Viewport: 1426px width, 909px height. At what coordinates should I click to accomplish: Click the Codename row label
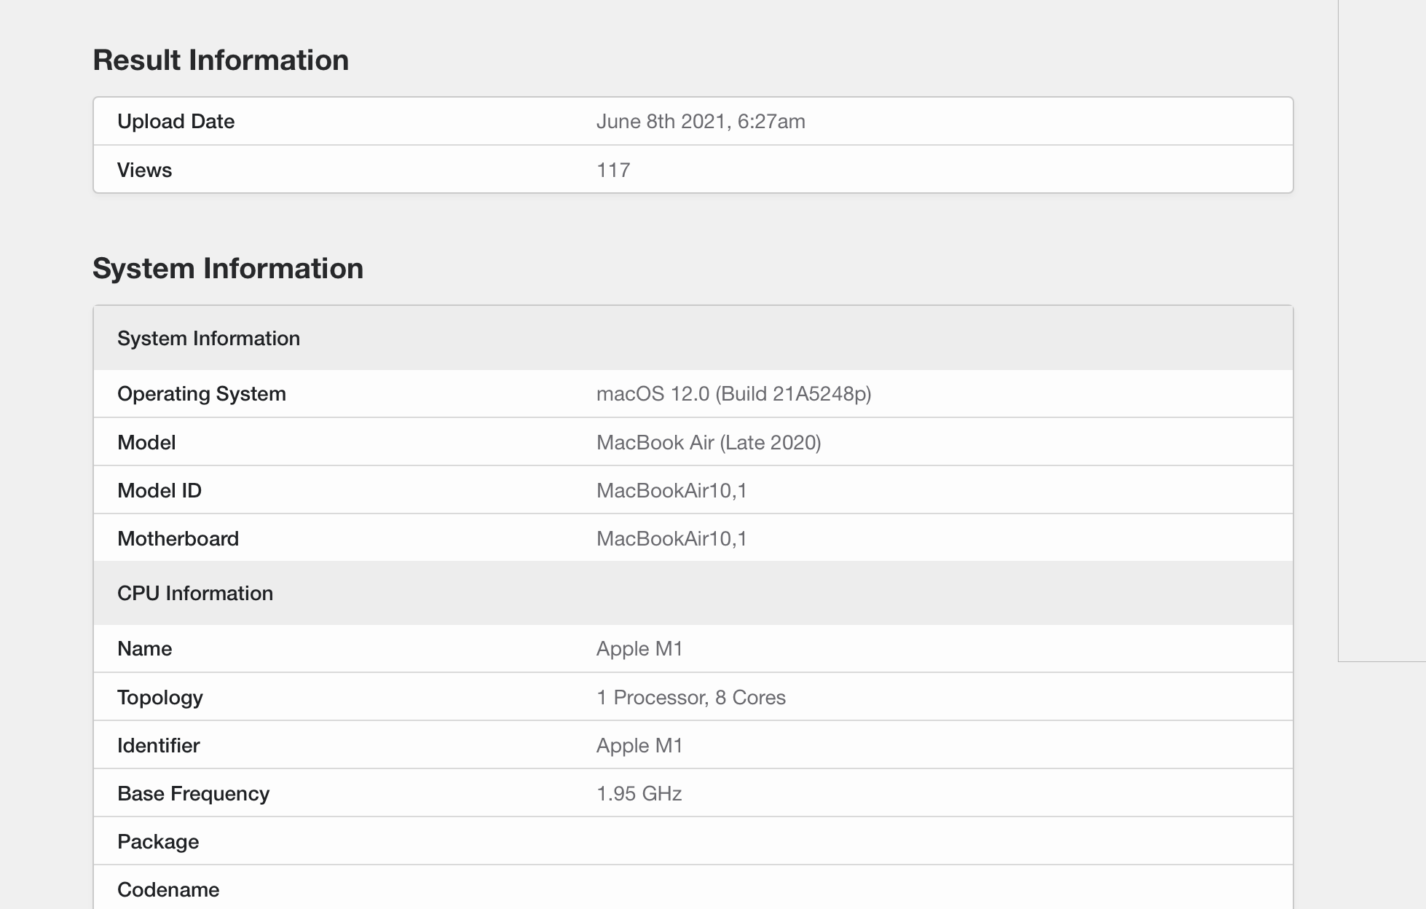[x=168, y=889]
